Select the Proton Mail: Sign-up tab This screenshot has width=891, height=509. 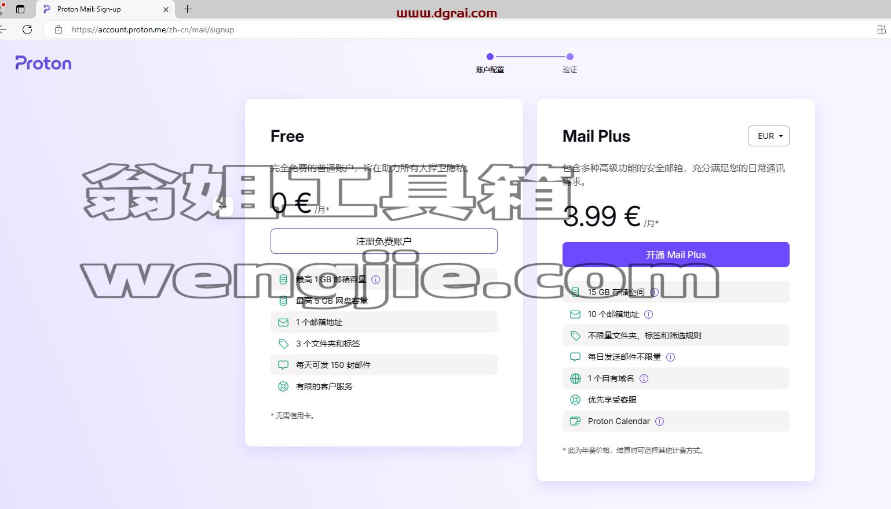[104, 9]
